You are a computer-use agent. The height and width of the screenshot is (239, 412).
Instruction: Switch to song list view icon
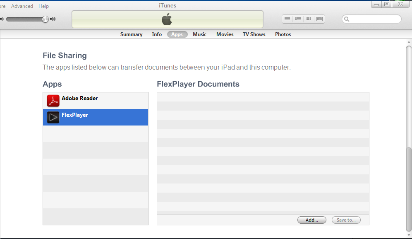tap(287, 19)
